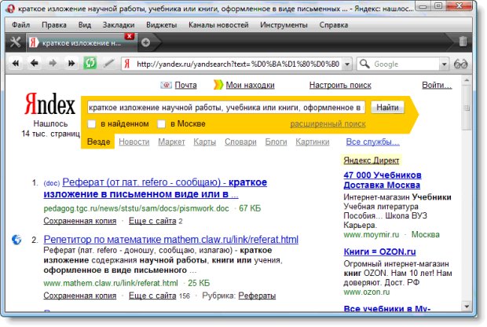Image resolution: width=487 pixels, height=327 pixels.
Task: Open the panels wrench icon
Action: click(15, 42)
